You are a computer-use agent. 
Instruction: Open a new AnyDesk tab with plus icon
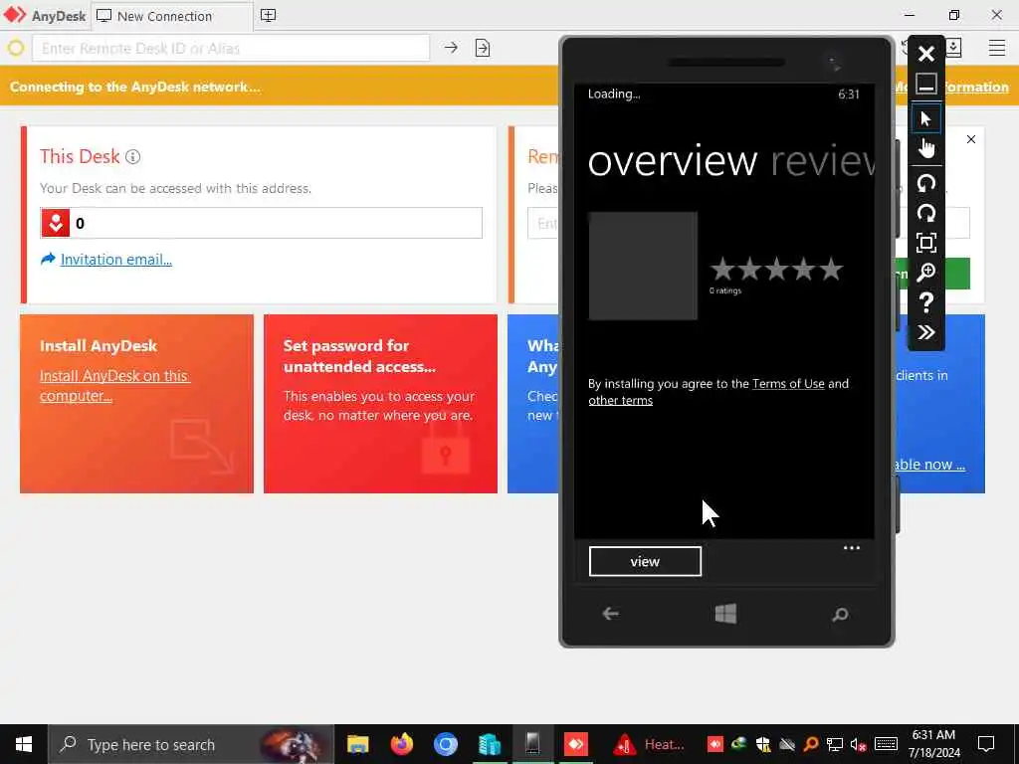(269, 16)
